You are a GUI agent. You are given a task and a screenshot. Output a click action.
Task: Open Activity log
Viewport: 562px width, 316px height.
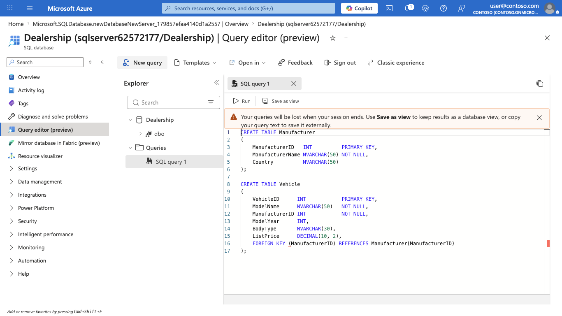coord(31,90)
